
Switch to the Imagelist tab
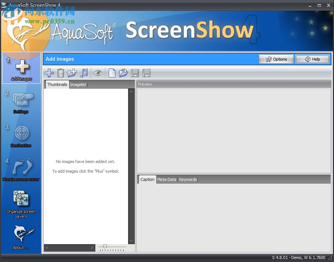(x=78, y=84)
